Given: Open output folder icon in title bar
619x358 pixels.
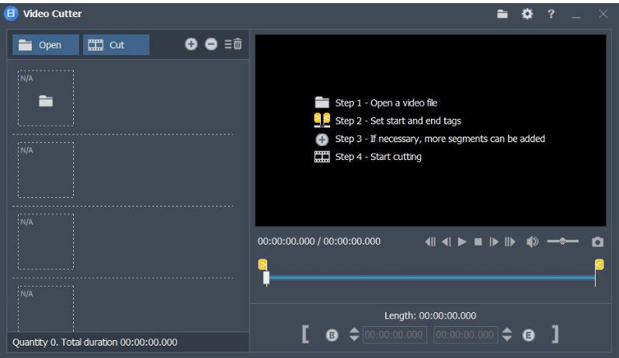Looking at the screenshot, I should [503, 14].
